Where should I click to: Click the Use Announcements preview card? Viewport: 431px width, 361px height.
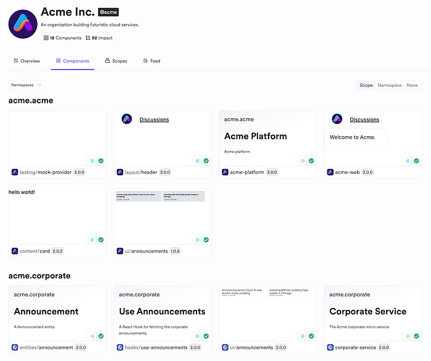(163, 312)
